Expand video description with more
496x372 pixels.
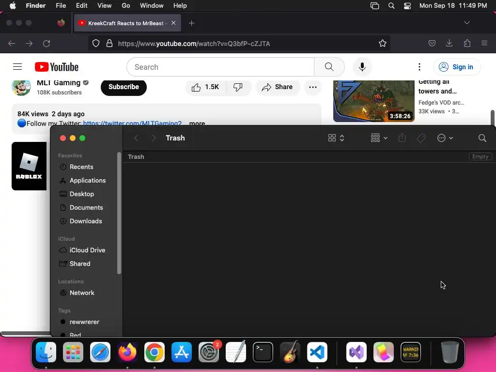pos(197,124)
